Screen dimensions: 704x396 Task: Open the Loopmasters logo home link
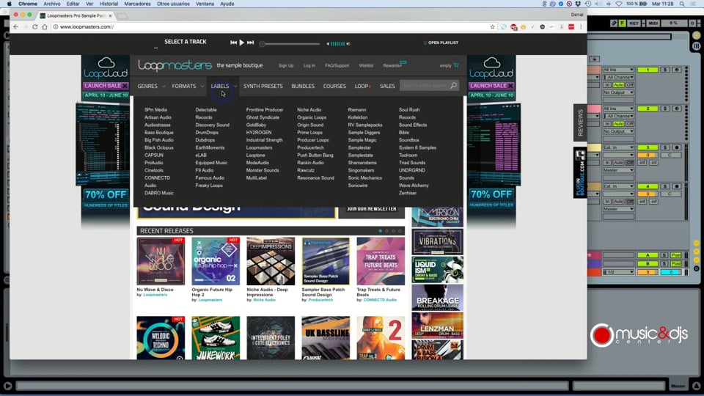pos(175,65)
